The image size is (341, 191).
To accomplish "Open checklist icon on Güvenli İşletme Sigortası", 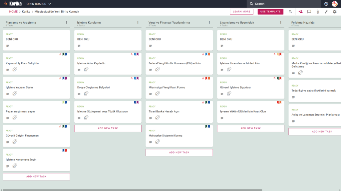I will 229,94.
